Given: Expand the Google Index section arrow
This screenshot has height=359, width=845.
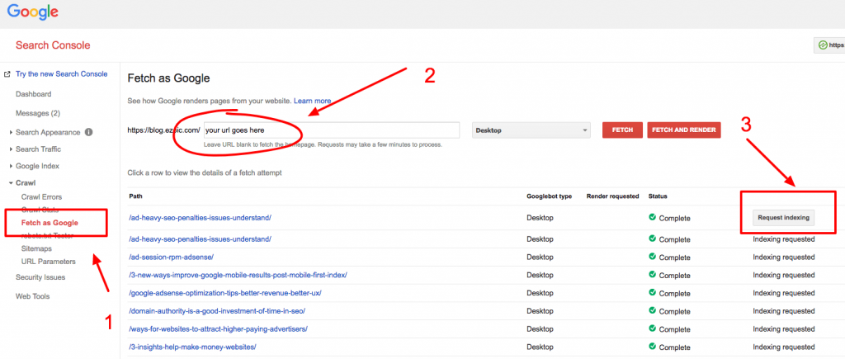Looking at the screenshot, I should (12, 166).
